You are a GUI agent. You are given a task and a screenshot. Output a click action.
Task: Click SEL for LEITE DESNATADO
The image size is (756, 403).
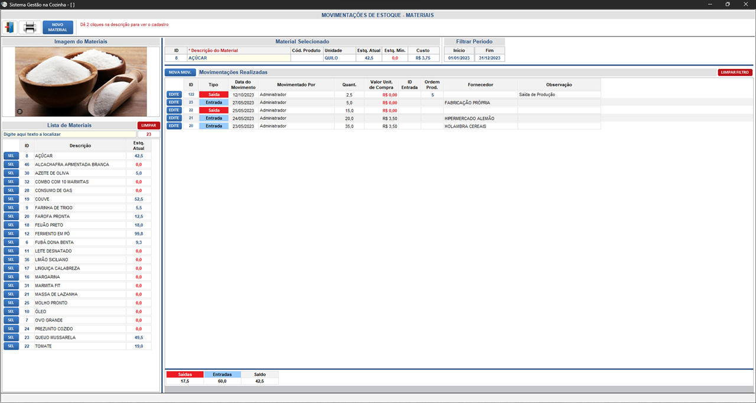(x=11, y=251)
